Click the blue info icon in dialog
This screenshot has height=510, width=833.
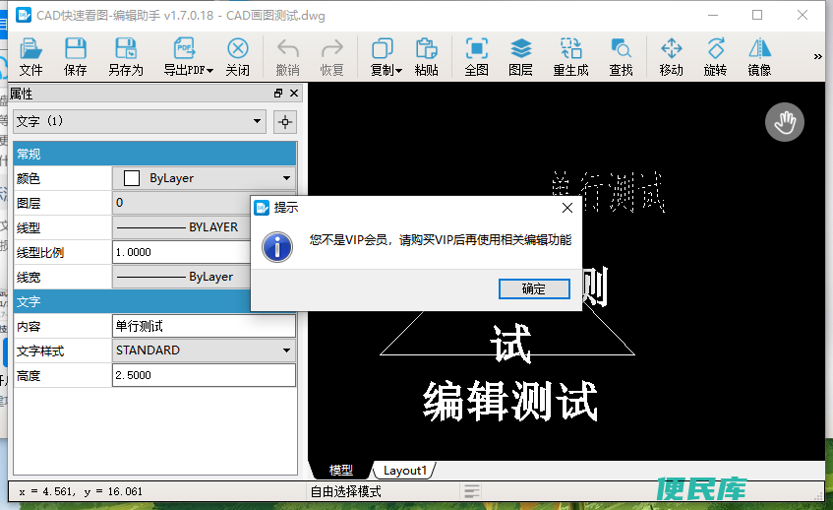tap(277, 247)
